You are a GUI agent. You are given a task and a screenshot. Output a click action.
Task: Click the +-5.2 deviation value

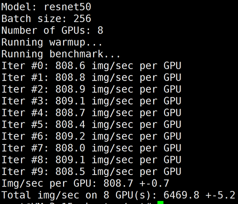click(x=220, y=195)
